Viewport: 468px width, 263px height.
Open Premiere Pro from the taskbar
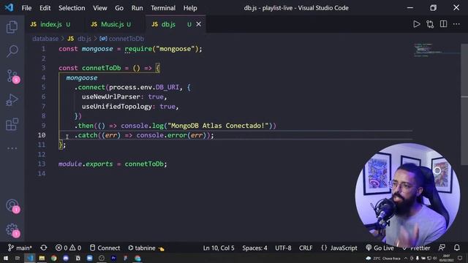(x=113, y=258)
